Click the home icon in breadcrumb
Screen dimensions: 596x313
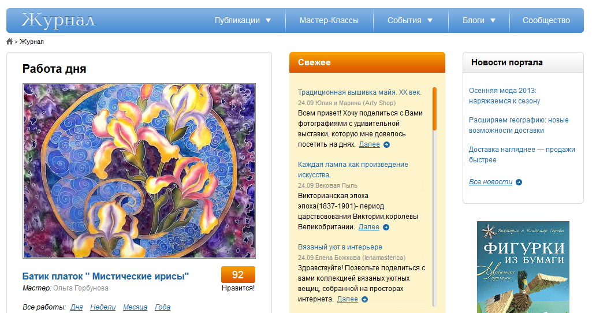click(x=9, y=42)
